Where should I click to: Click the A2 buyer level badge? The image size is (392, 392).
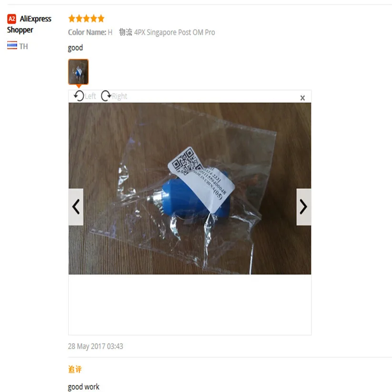pyautogui.click(x=11, y=19)
